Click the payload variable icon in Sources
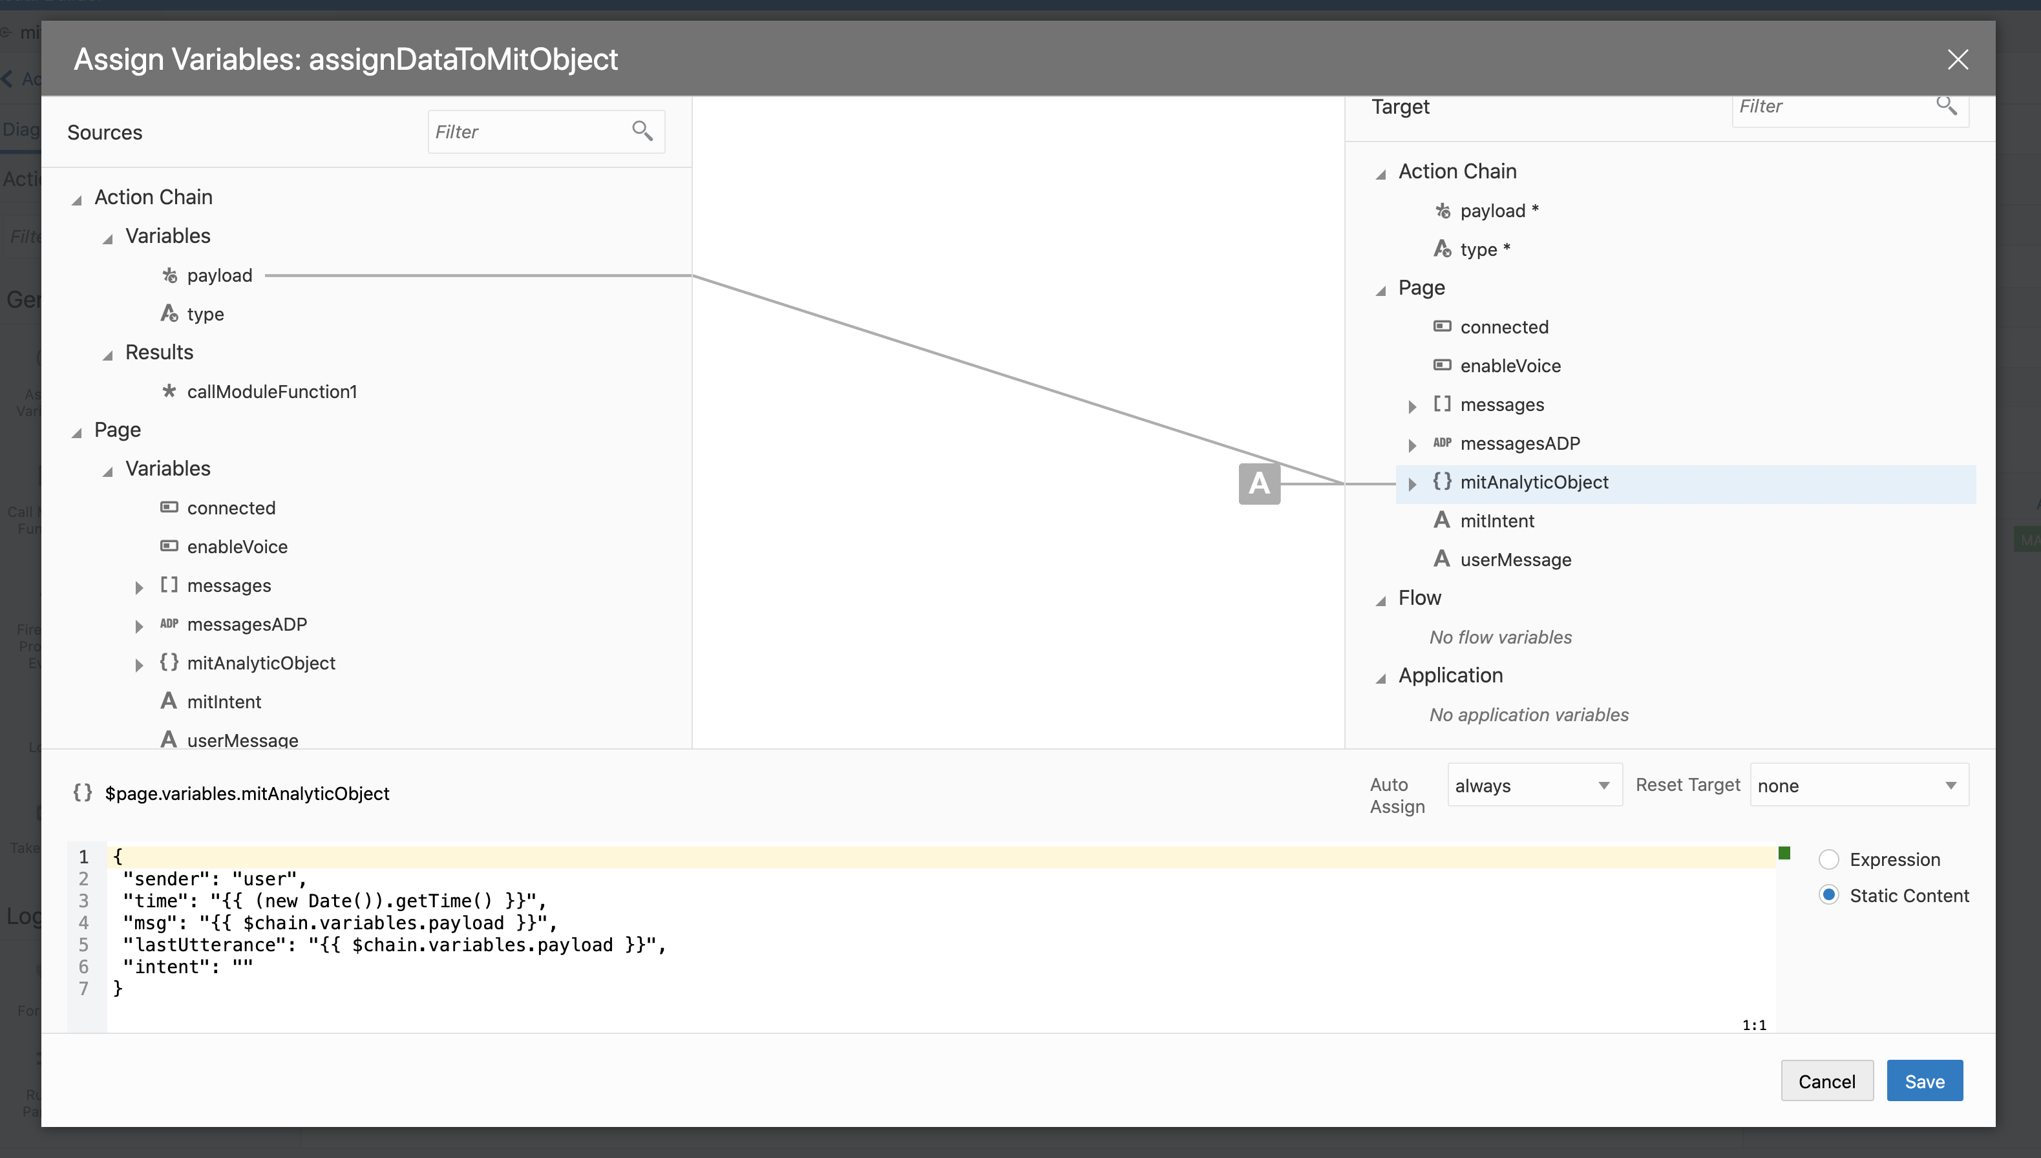The image size is (2041, 1158). click(x=169, y=275)
